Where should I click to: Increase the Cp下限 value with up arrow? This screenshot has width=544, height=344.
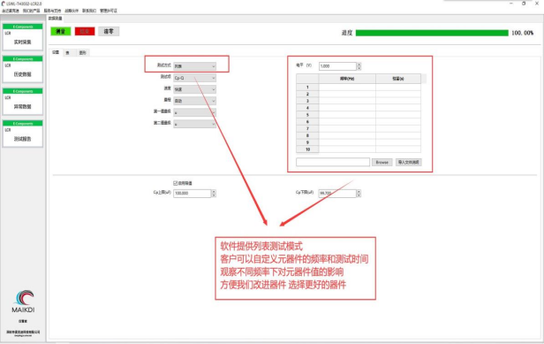pyautogui.click(x=359, y=192)
